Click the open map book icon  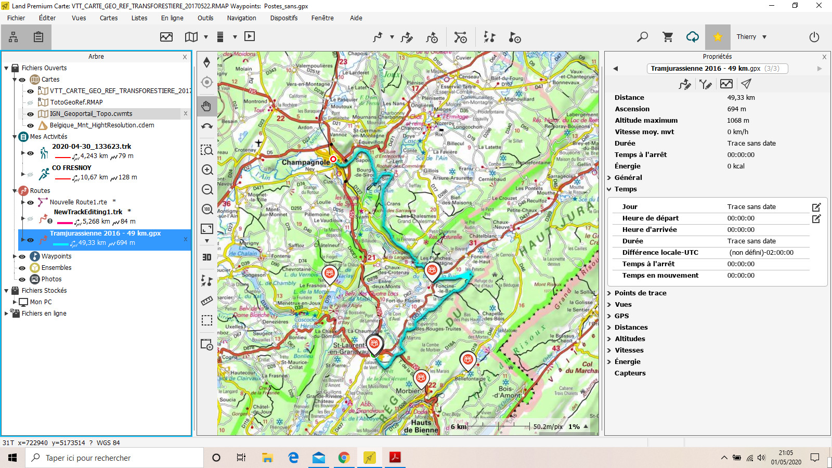pyautogui.click(x=191, y=37)
